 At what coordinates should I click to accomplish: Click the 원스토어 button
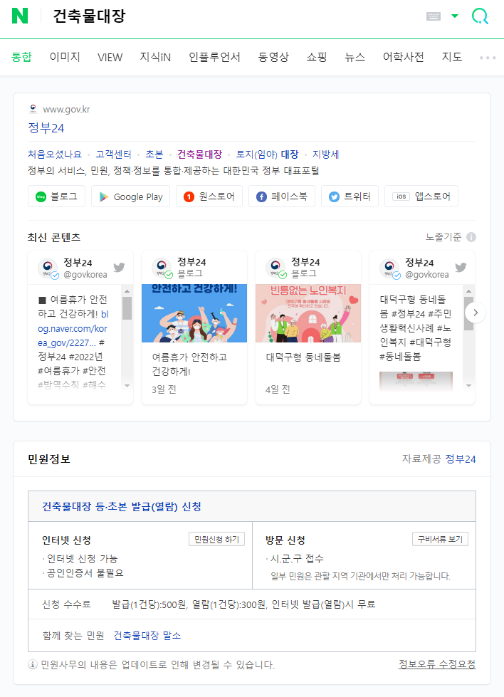[x=209, y=196]
